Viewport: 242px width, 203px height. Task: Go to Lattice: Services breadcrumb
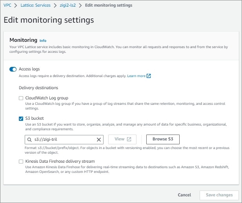click(x=36, y=5)
